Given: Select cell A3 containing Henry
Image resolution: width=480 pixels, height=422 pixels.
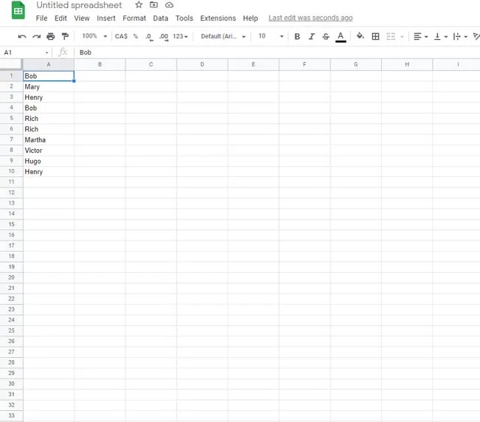Looking at the screenshot, I should pos(49,97).
